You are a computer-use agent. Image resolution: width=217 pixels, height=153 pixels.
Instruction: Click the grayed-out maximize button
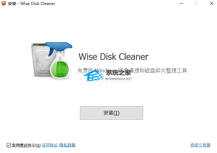pyautogui.click(x=196, y=3)
